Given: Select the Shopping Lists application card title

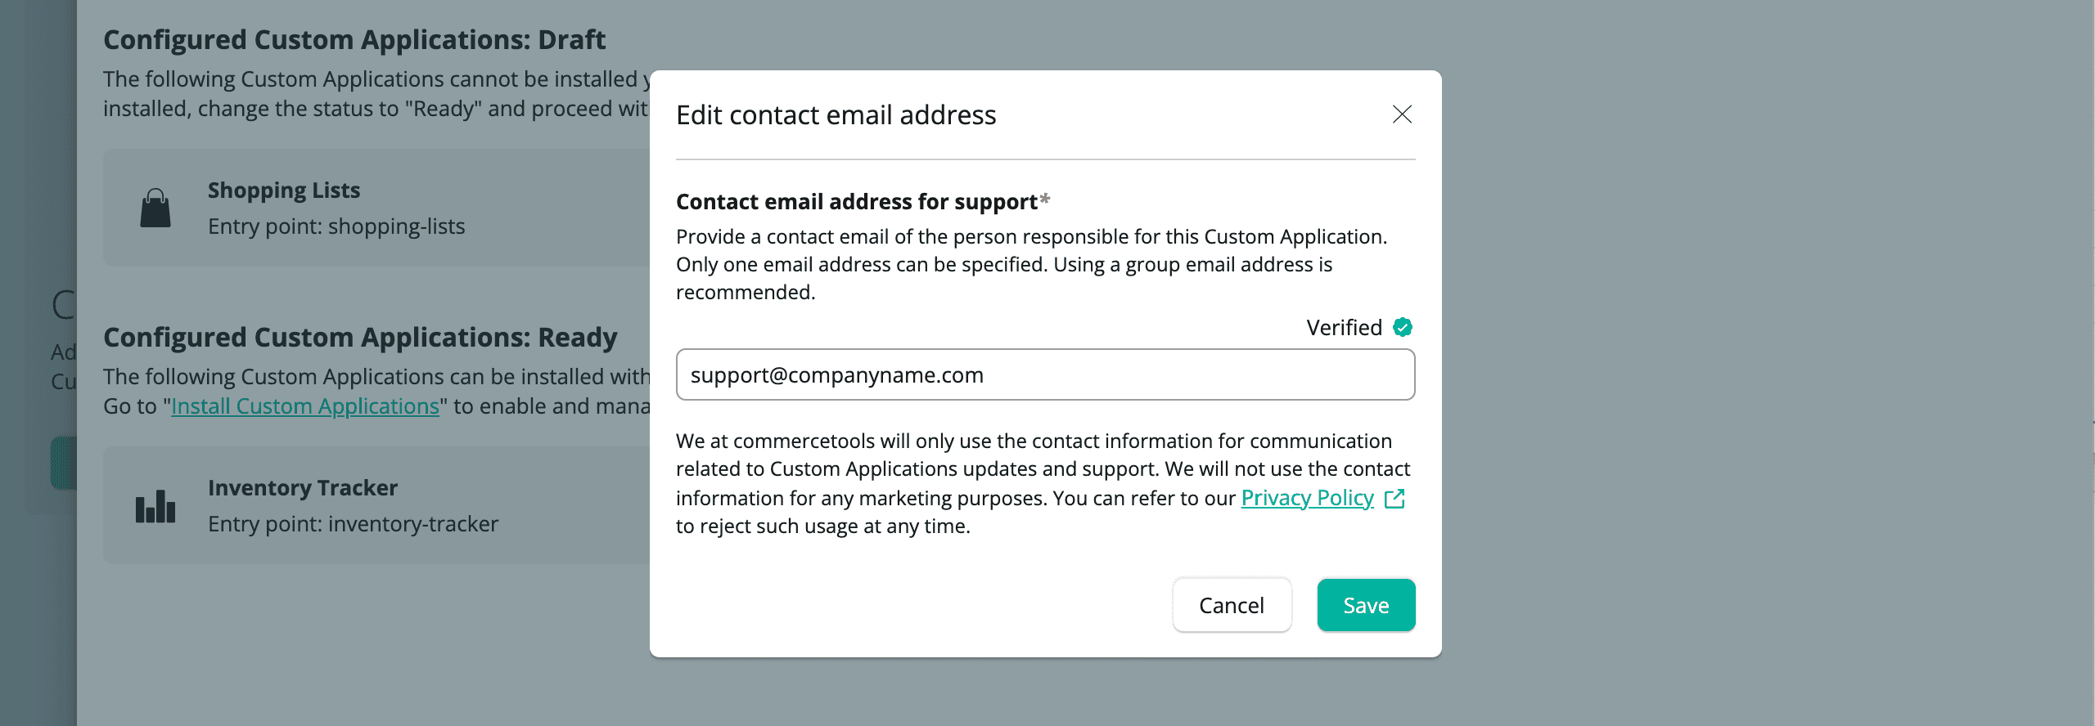Looking at the screenshot, I should point(284,190).
